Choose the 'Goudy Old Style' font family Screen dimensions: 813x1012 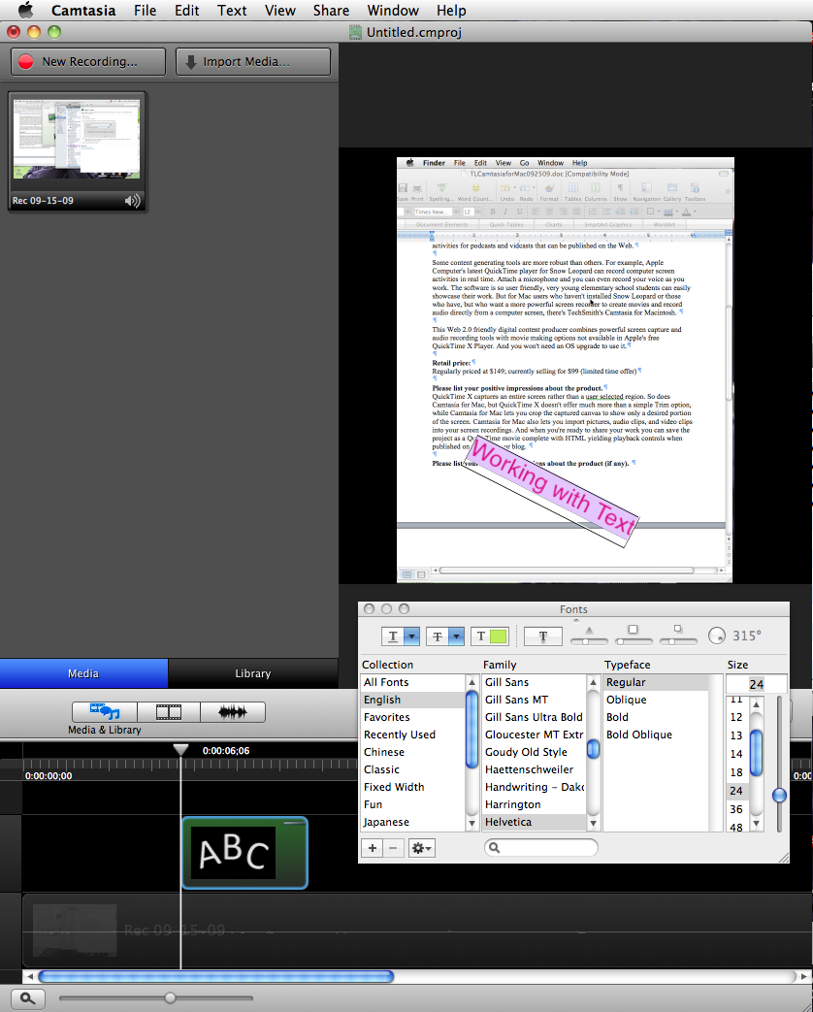(x=526, y=752)
